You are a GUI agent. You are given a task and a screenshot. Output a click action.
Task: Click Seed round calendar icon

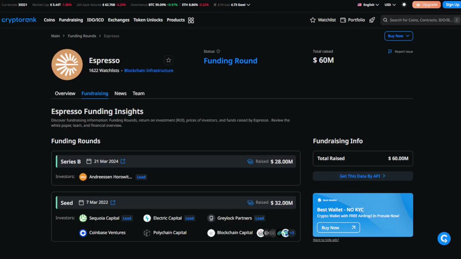pos(81,203)
